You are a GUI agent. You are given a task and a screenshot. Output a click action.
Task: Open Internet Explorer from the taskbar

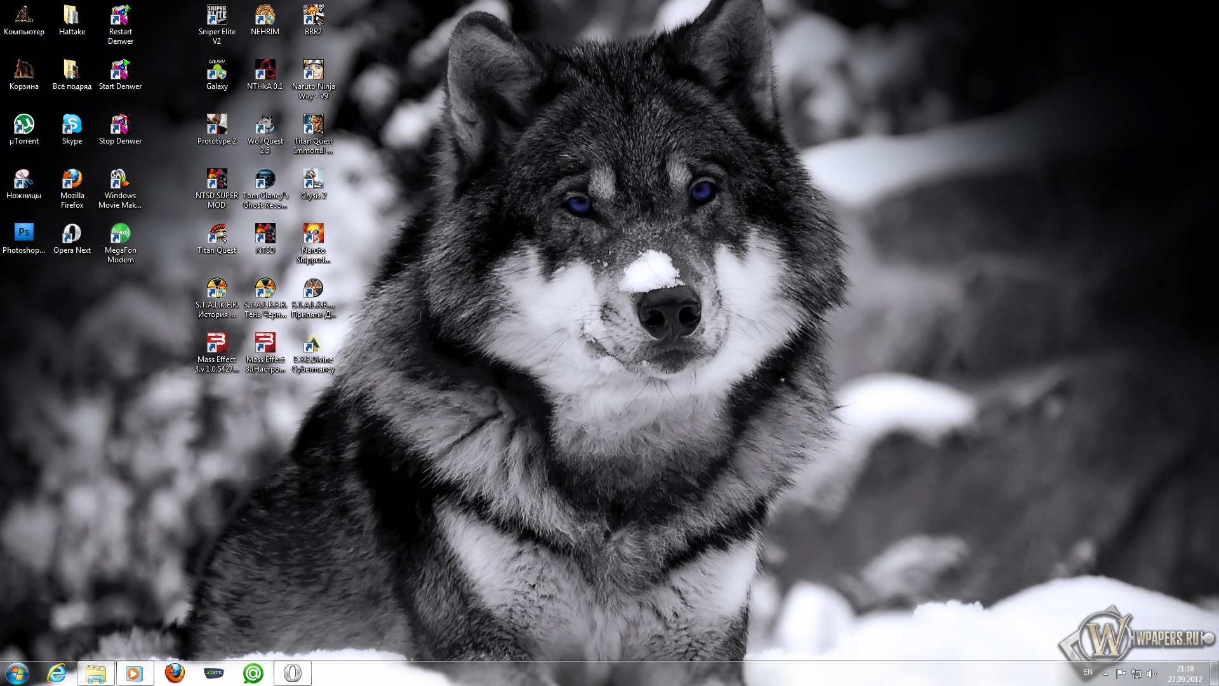click(57, 673)
